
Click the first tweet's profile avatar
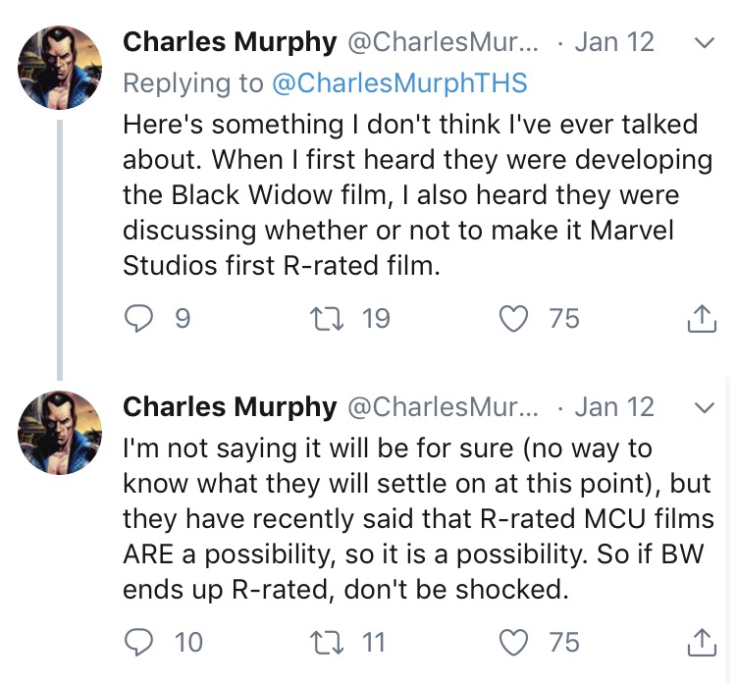point(61,67)
